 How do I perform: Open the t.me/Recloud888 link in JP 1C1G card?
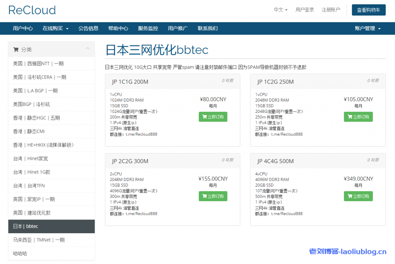pyautogui.click(x=141, y=134)
